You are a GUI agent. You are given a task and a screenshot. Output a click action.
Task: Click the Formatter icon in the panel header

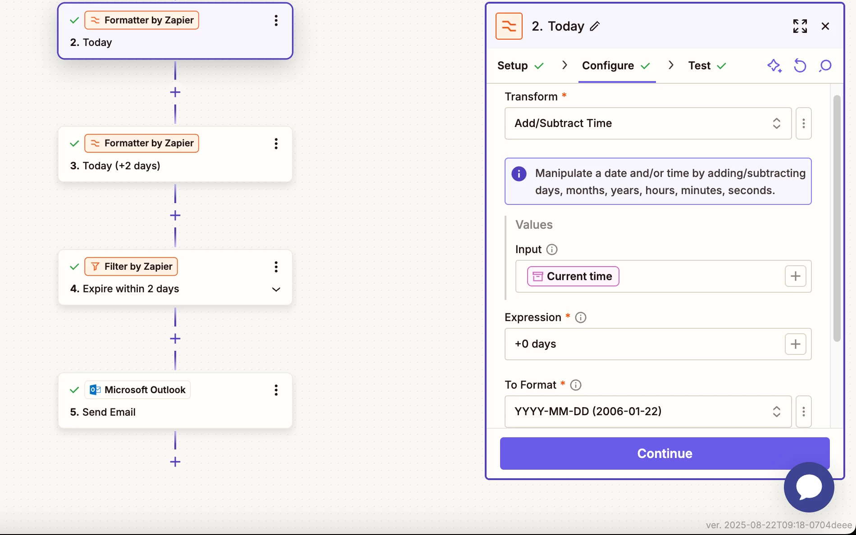509,26
